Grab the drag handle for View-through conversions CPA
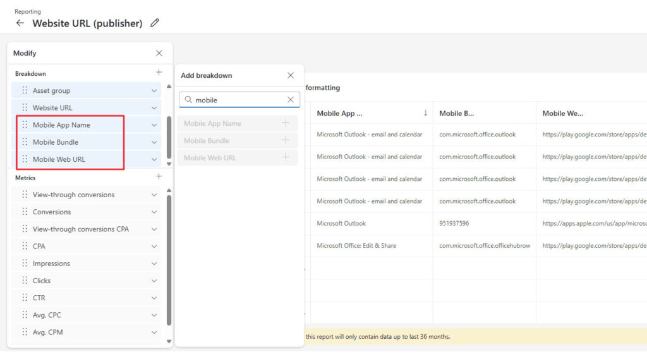Viewport: 647px width, 364px height. click(25, 229)
